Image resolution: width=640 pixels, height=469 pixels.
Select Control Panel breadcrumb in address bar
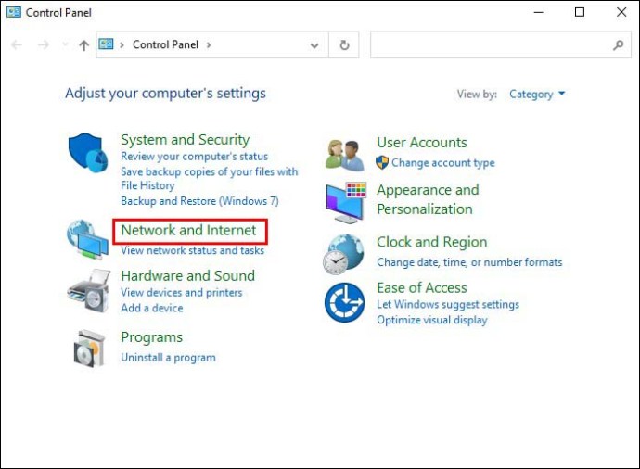(165, 44)
